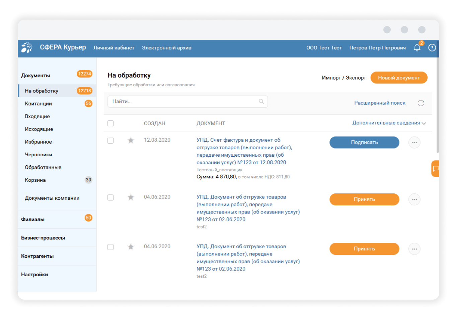Open the Петров Петр Петрович user menu
Image resolution: width=457 pixels, height=322 pixels.
point(377,48)
